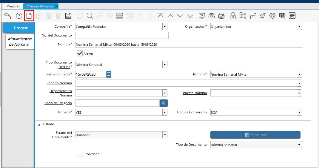Open the Compañía dropdown
The height and width of the screenshot is (168, 319).
(165, 27)
